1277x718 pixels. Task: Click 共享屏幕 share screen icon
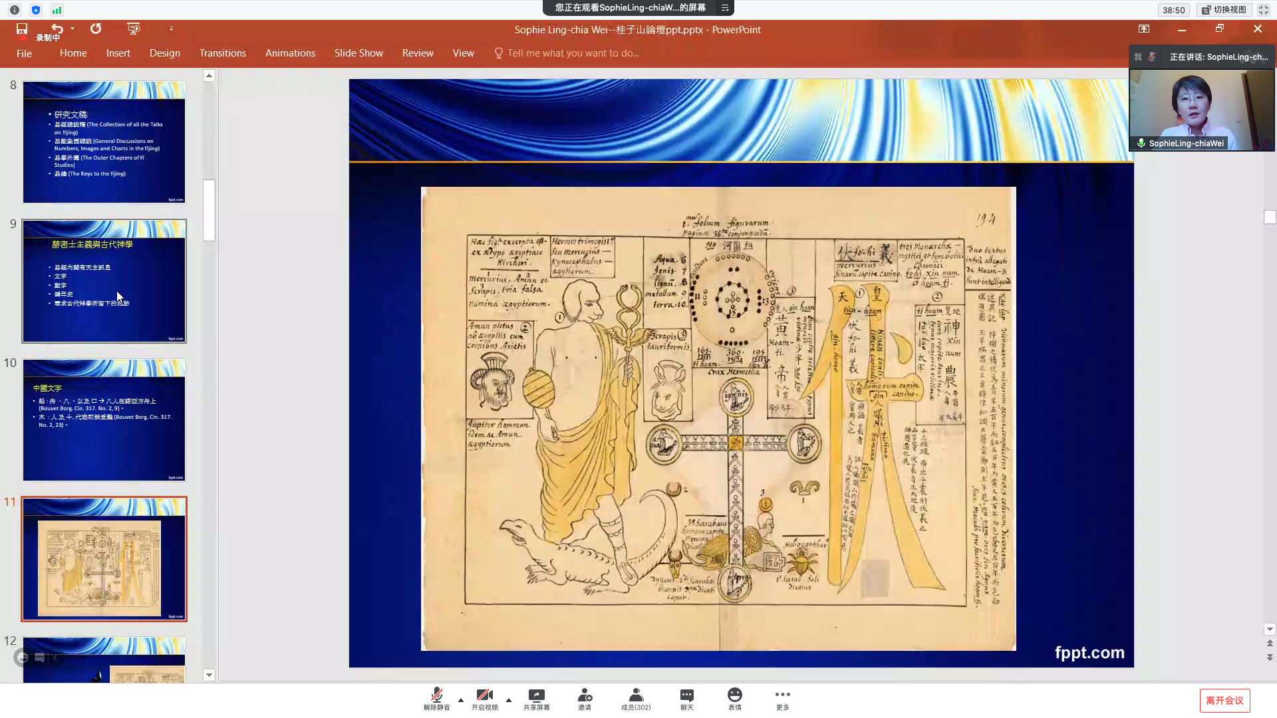(536, 695)
